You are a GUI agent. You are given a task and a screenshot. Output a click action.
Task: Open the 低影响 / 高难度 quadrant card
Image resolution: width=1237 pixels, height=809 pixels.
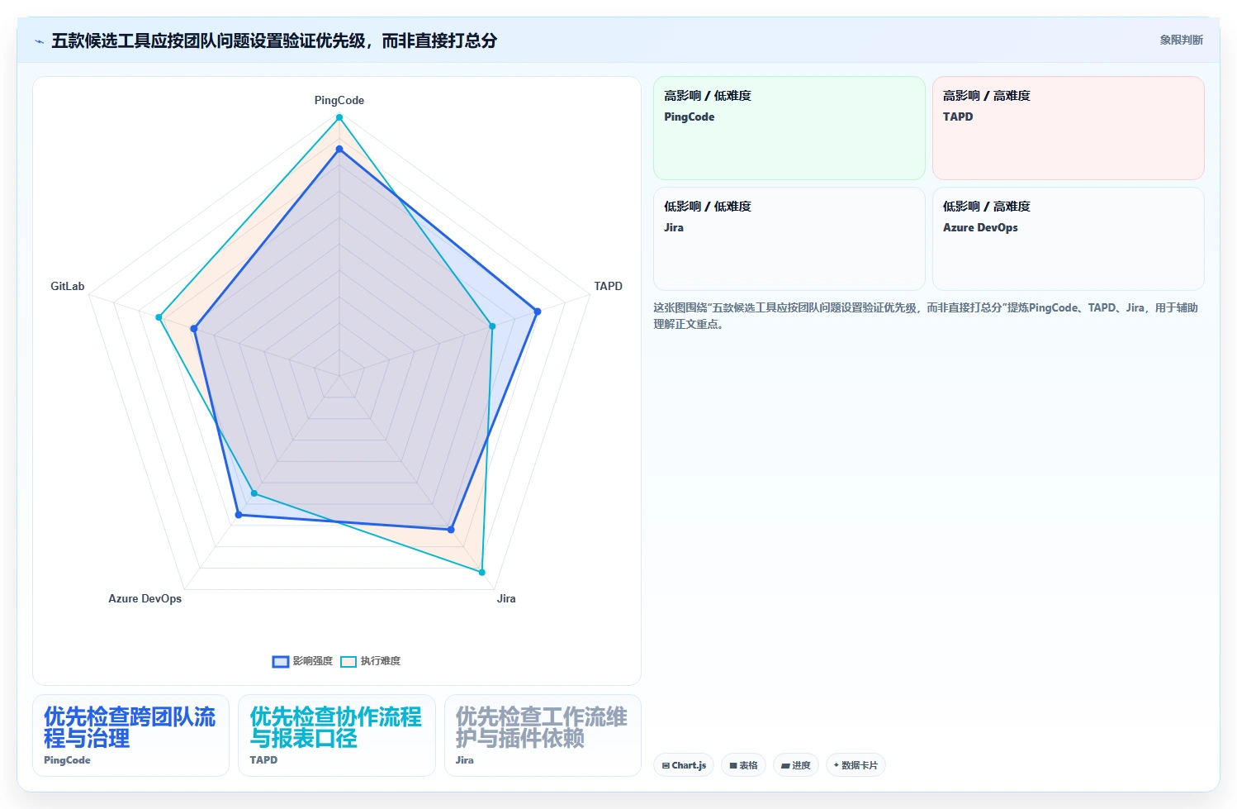tap(1069, 239)
